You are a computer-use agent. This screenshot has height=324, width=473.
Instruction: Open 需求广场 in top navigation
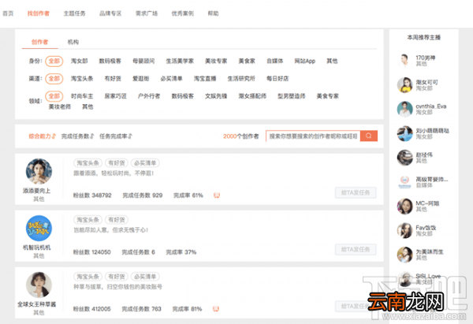(x=147, y=13)
